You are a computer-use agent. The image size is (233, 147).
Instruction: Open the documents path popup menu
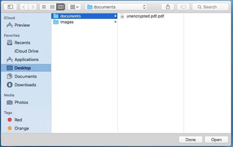116,7
